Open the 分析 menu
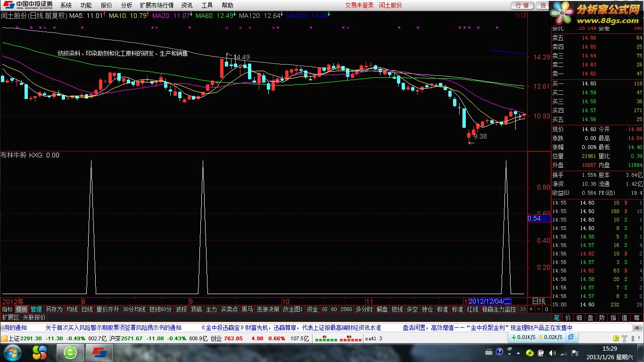Image resolution: width=644 pixels, height=362 pixels. coord(126,5)
